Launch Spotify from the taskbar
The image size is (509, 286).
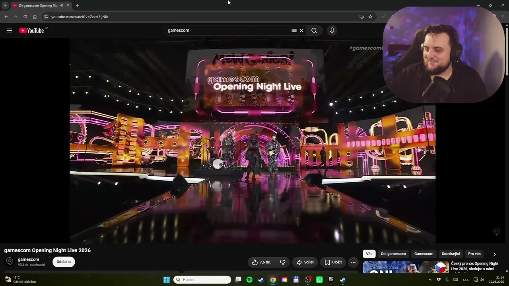point(249,280)
